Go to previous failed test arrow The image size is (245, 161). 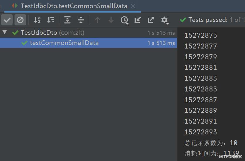98,20
